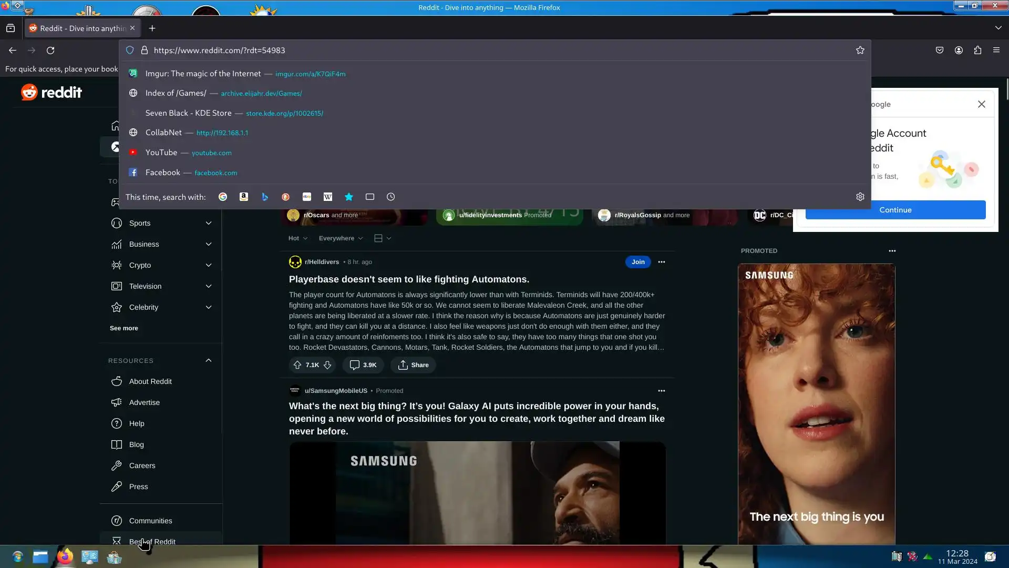Screen dimensions: 1009x568
Task: Collapse the Resources section
Action: tap(209, 361)
